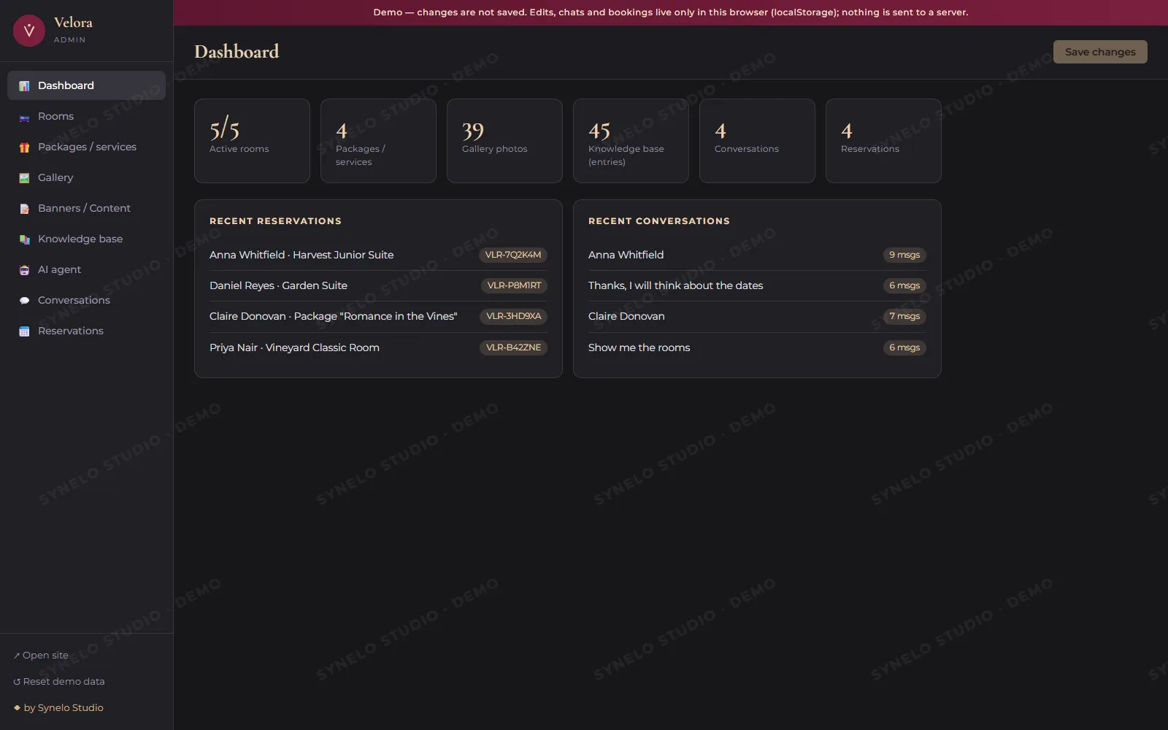Image resolution: width=1168 pixels, height=730 pixels.
Task: Click the Save changes button
Action: (1100, 52)
